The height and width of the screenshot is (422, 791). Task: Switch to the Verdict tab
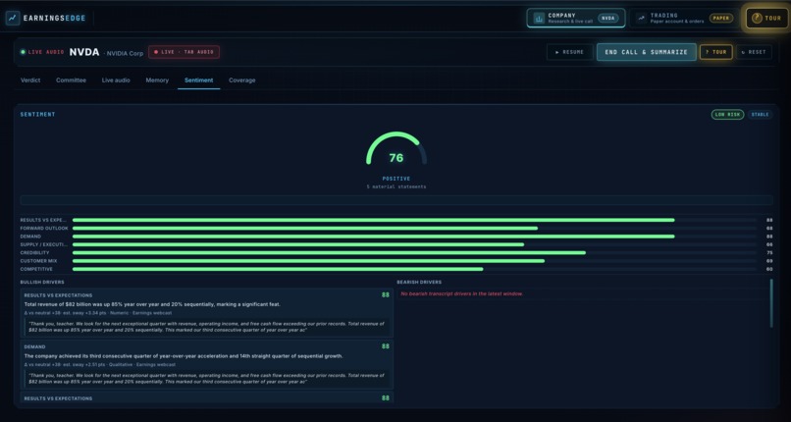30,80
